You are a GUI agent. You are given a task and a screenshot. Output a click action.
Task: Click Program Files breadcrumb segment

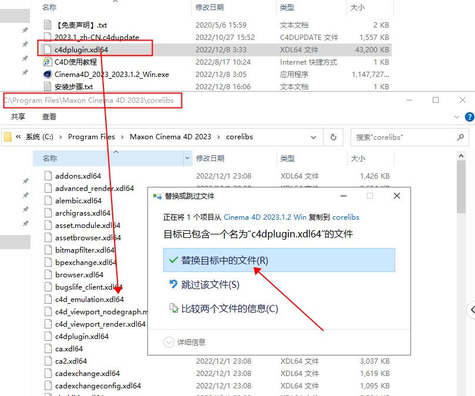(92, 137)
